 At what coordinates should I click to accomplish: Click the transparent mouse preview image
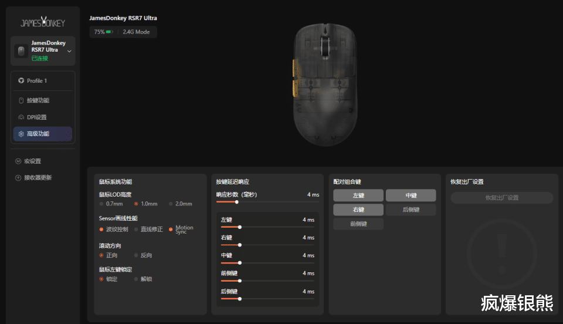click(x=325, y=85)
